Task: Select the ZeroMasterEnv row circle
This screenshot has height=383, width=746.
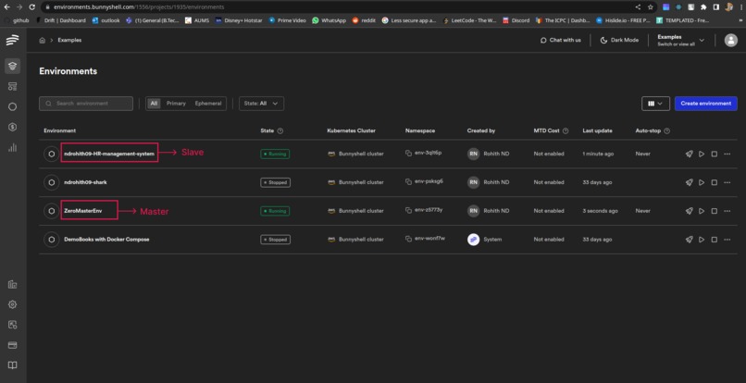Action: 52,211
